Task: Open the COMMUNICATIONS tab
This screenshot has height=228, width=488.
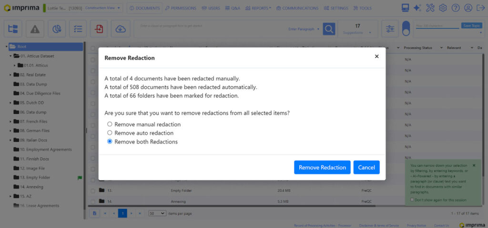Action: pyautogui.click(x=297, y=8)
